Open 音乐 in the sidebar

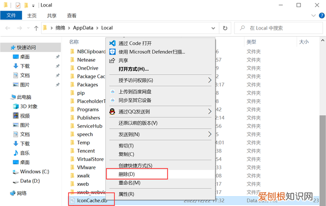[21, 153]
